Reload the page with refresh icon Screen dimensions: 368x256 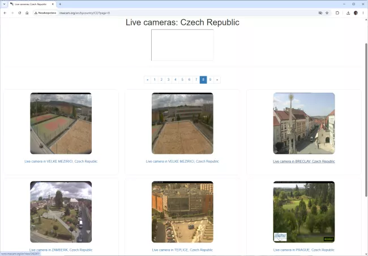point(20,13)
